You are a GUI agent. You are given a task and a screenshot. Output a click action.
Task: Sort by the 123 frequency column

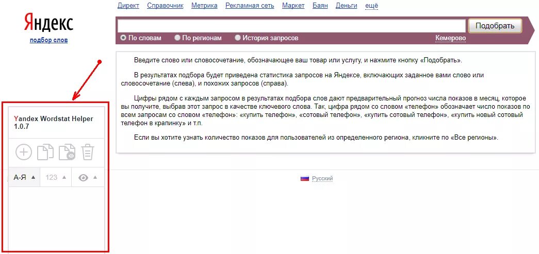click(56, 177)
